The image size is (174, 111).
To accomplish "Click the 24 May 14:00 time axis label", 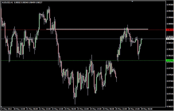I will point(96,109).
